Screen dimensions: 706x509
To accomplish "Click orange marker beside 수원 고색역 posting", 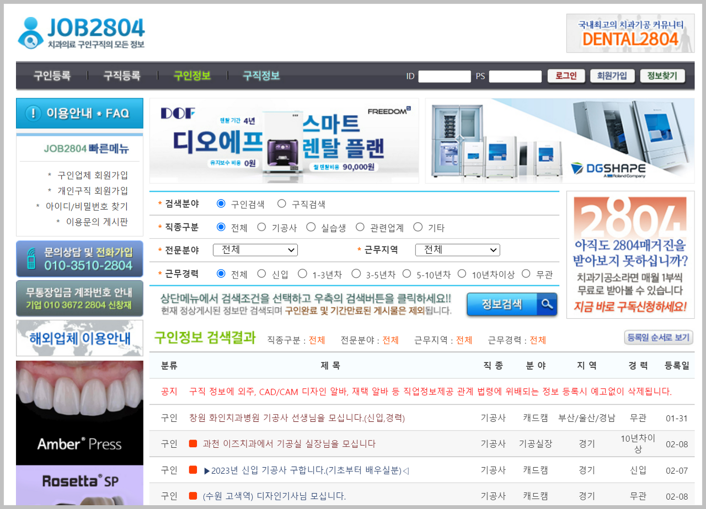I will (193, 496).
